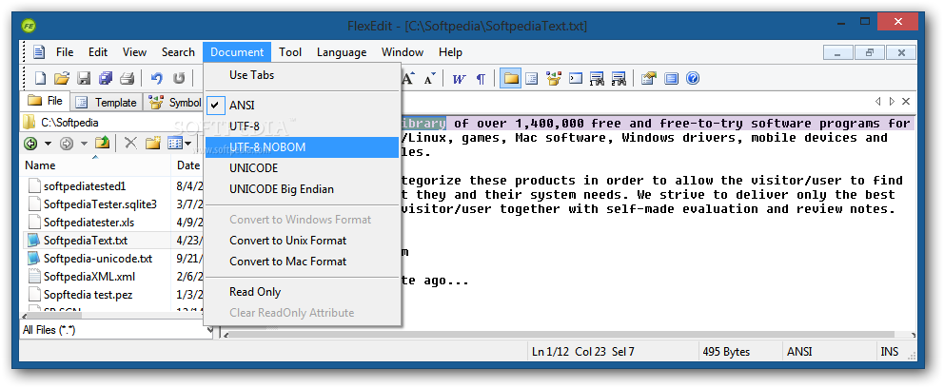Viewport: 944px width, 388px height.
Task: Open the Preferences settings icon
Action: coord(648,78)
